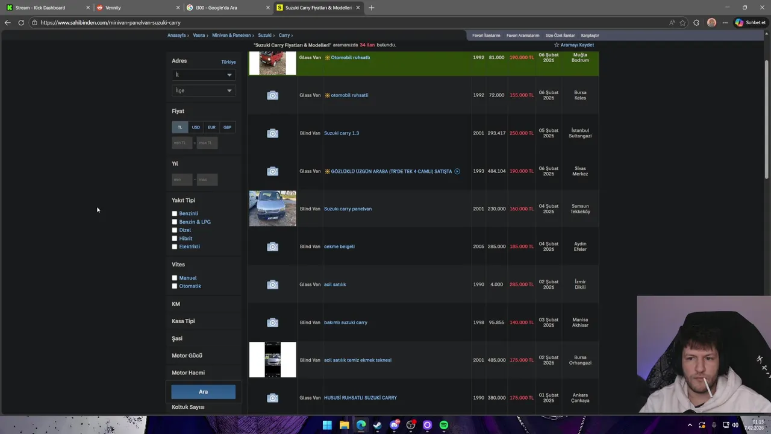Expand the Şasi filter section
This screenshot has height=434, width=771.
tap(177, 339)
